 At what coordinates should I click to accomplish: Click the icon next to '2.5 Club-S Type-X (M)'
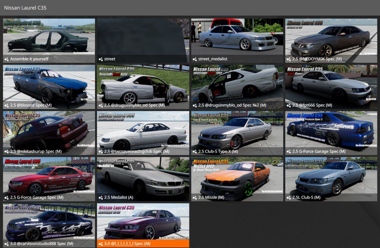195,151
